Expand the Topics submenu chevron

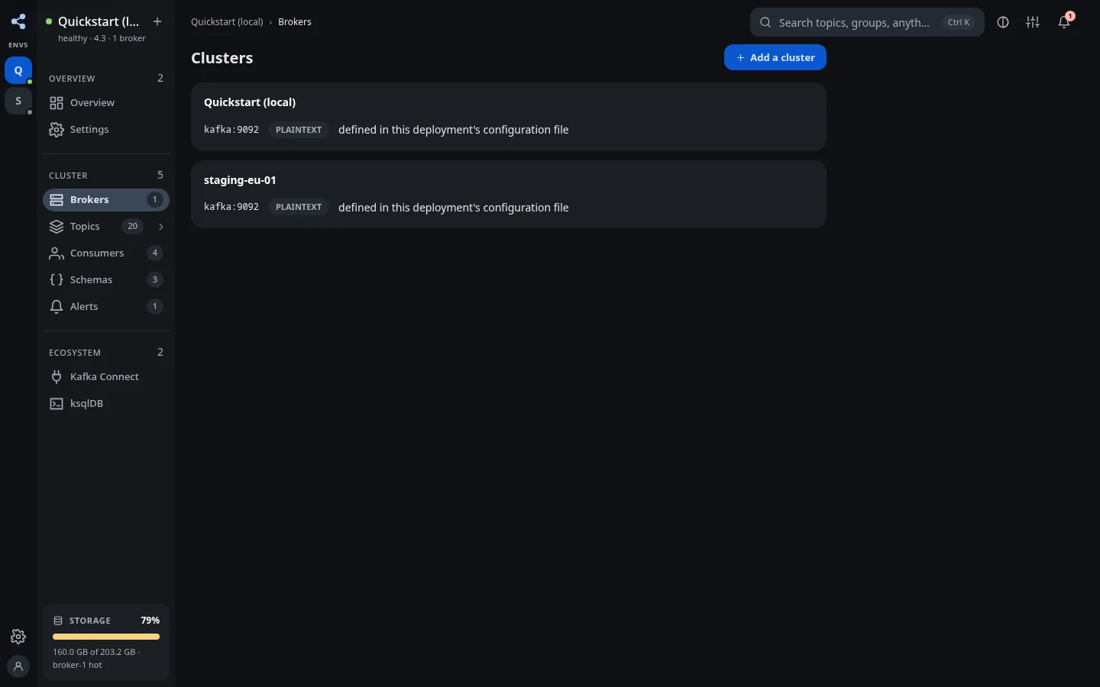coord(160,227)
